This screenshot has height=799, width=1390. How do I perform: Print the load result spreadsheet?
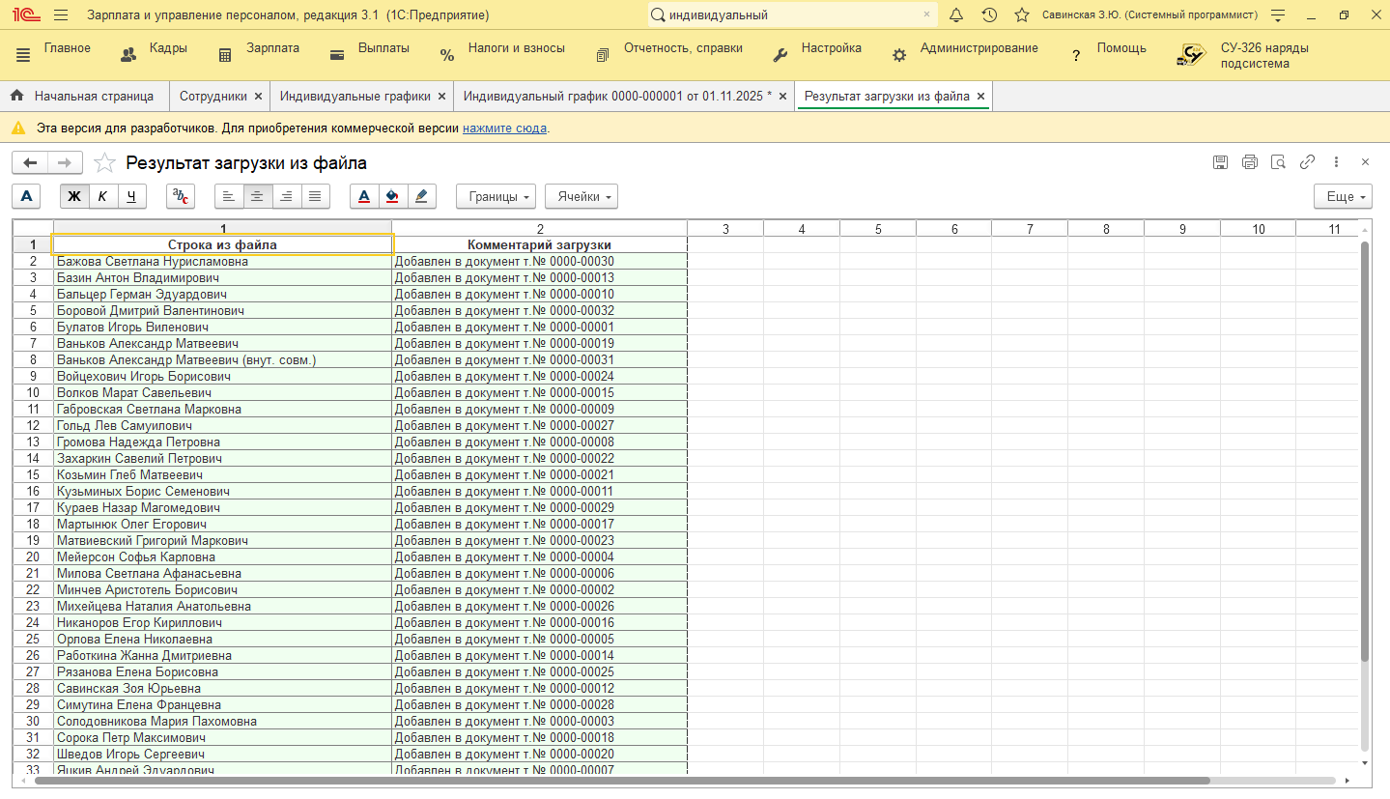pos(1250,162)
